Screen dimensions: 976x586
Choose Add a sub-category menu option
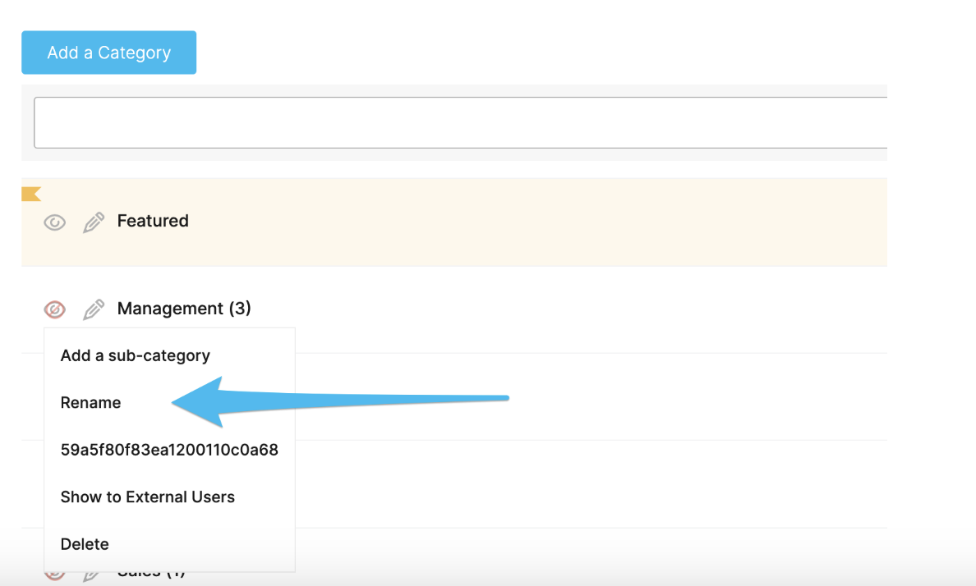[135, 356]
